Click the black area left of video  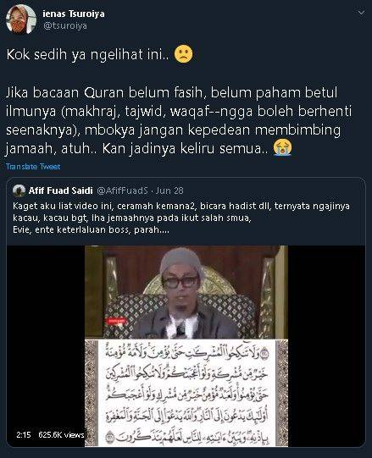tap(46, 336)
